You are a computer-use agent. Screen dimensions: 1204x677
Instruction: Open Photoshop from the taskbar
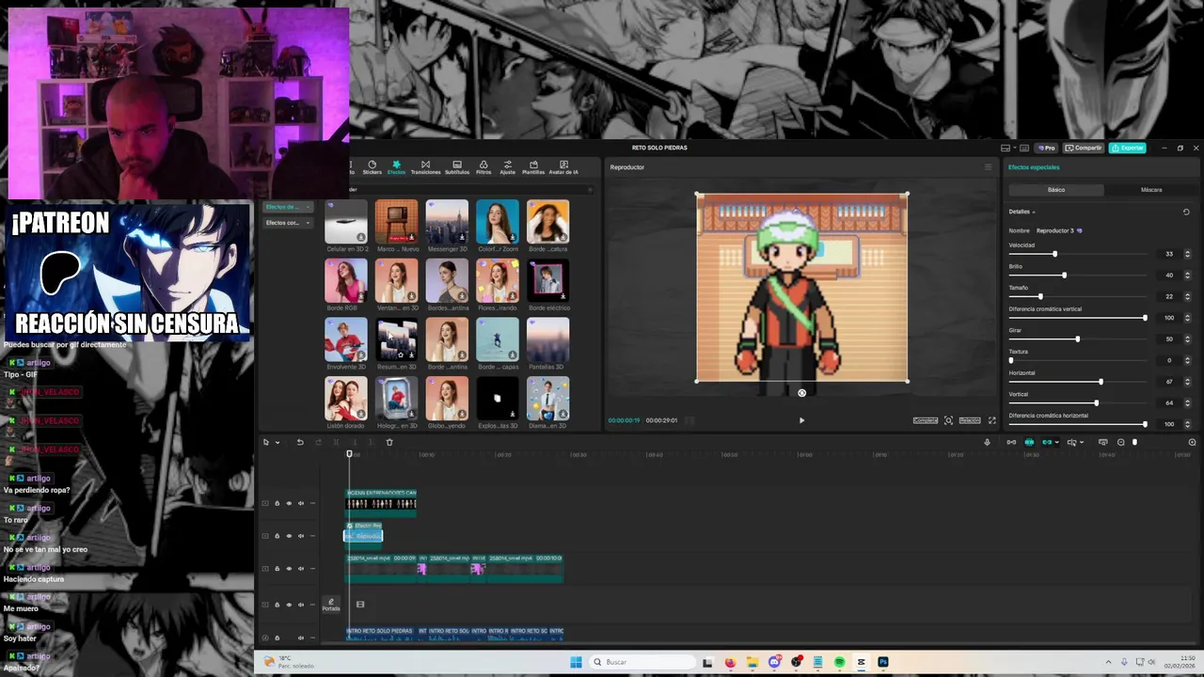click(882, 662)
